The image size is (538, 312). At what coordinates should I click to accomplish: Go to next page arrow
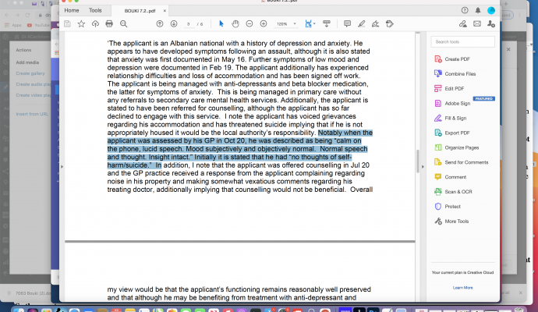[x=172, y=24]
